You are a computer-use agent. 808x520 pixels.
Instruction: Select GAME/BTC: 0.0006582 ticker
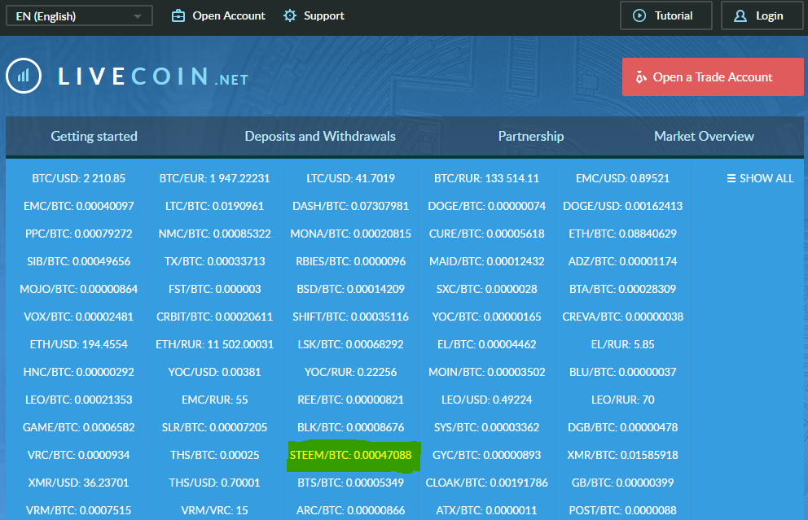pos(79,428)
